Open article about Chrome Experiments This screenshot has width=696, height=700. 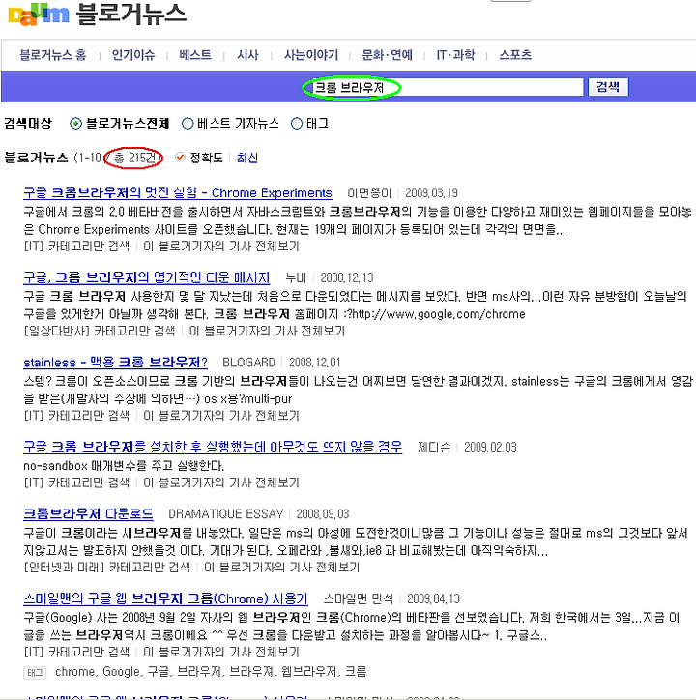(178, 192)
